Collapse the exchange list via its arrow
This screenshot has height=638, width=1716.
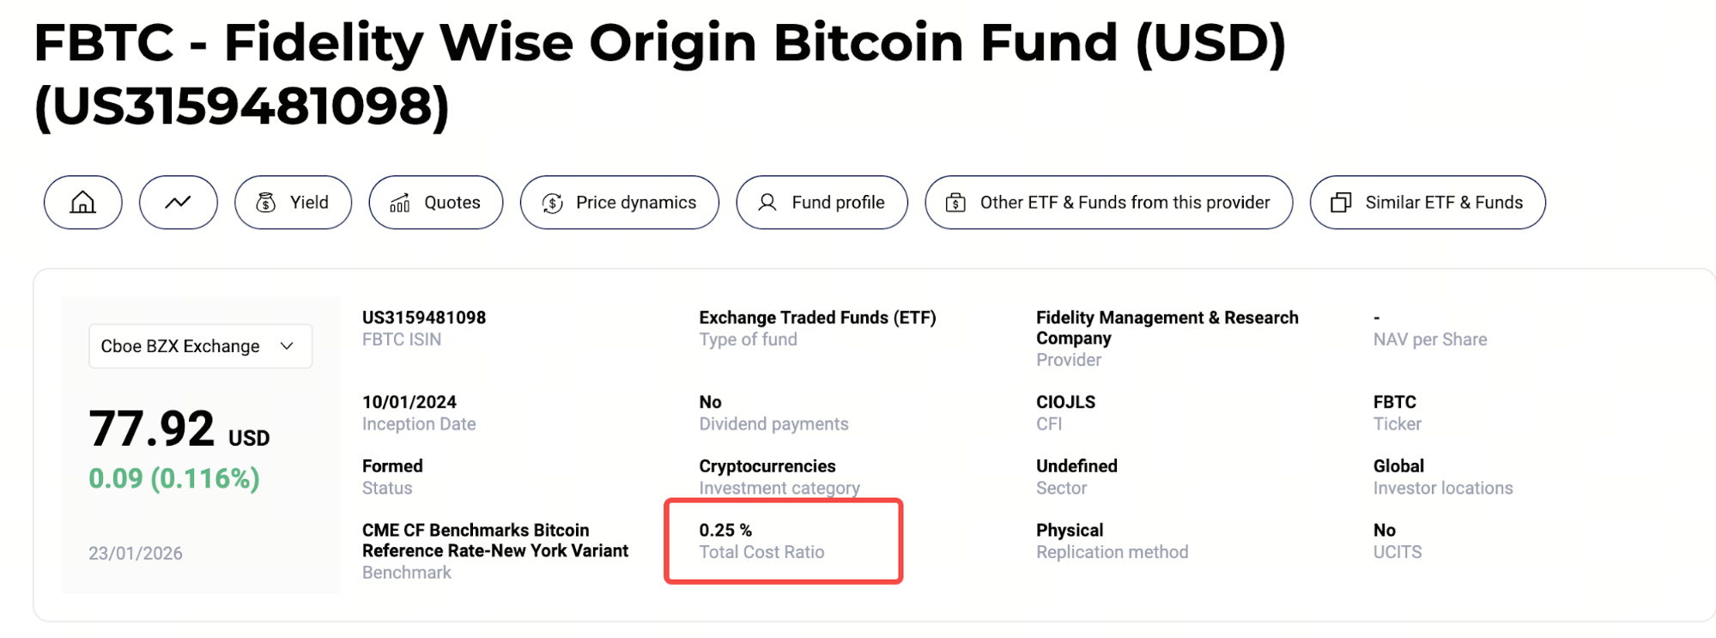pos(288,346)
